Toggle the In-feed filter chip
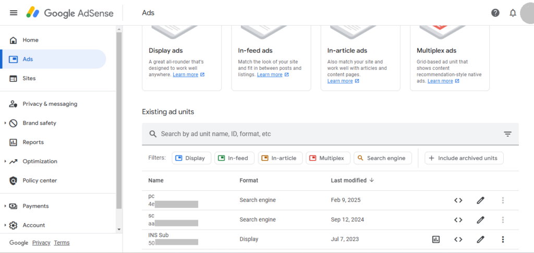The image size is (534, 253). click(x=234, y=158)
